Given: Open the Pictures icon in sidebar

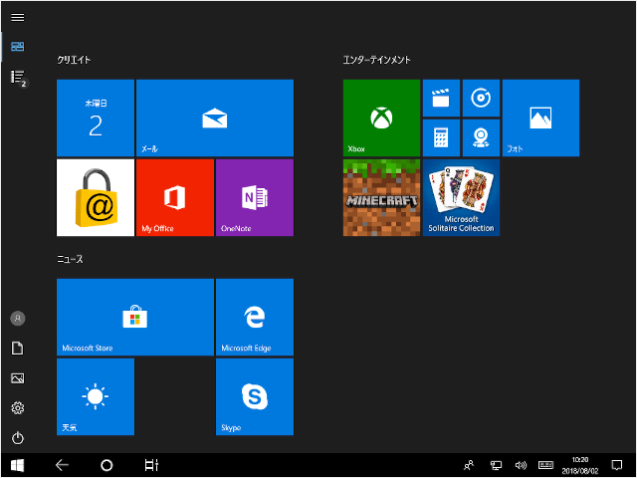Looking at the screenshot, I should [x=18, y=378].
